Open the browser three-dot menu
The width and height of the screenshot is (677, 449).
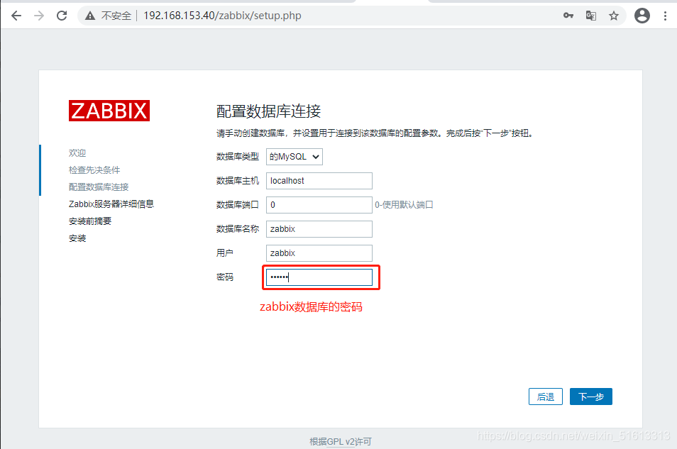tap(665, 16)
